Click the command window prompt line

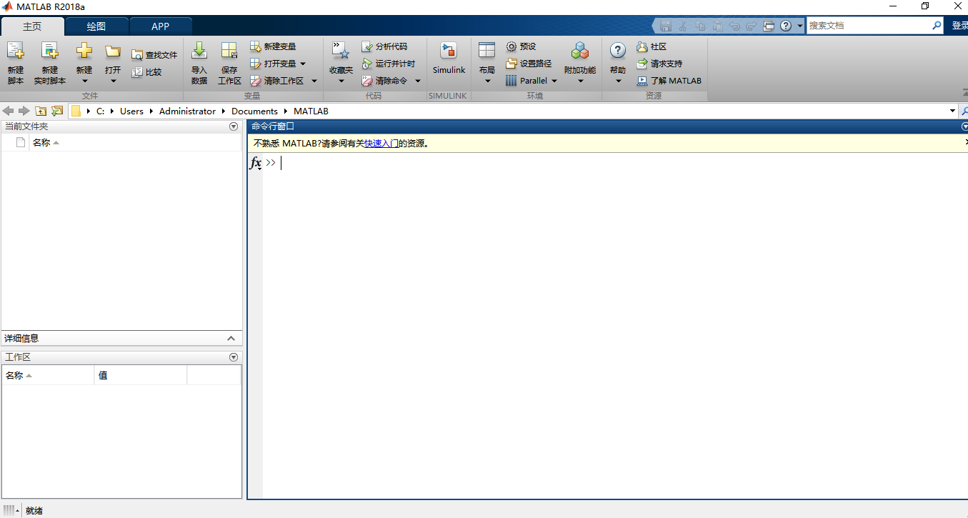[614, 163]
